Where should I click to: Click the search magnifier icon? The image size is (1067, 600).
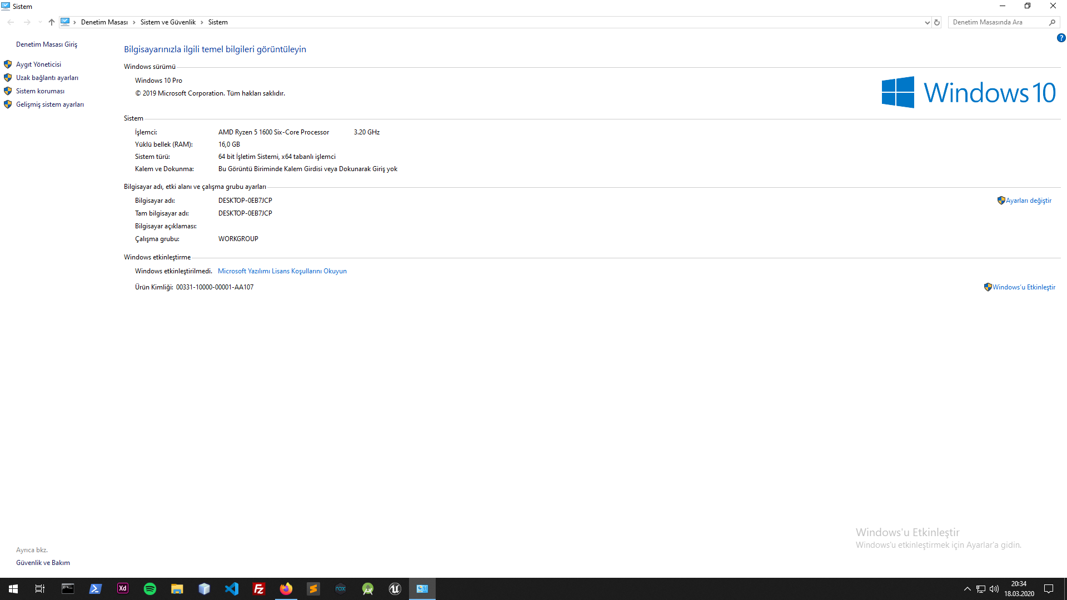click(1052, 22)
